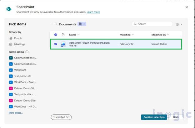Click the WorkDocs blue site icon
The image size is (195, 128).
click(x=11, y=70)
